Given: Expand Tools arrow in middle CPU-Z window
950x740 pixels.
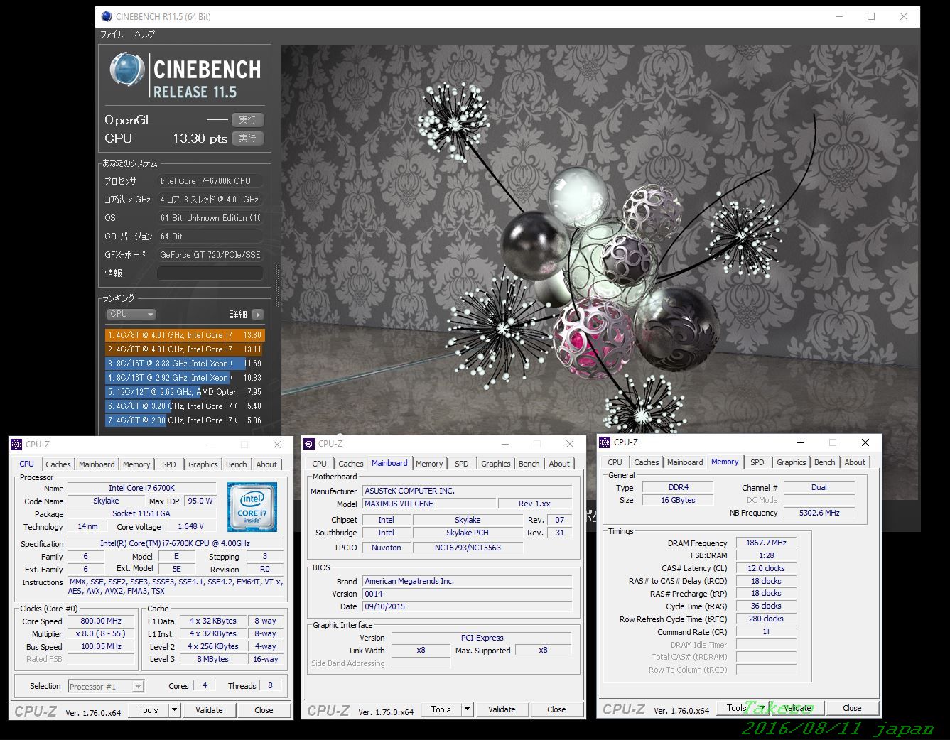Looking at the screenshot, I should point(468,709).
